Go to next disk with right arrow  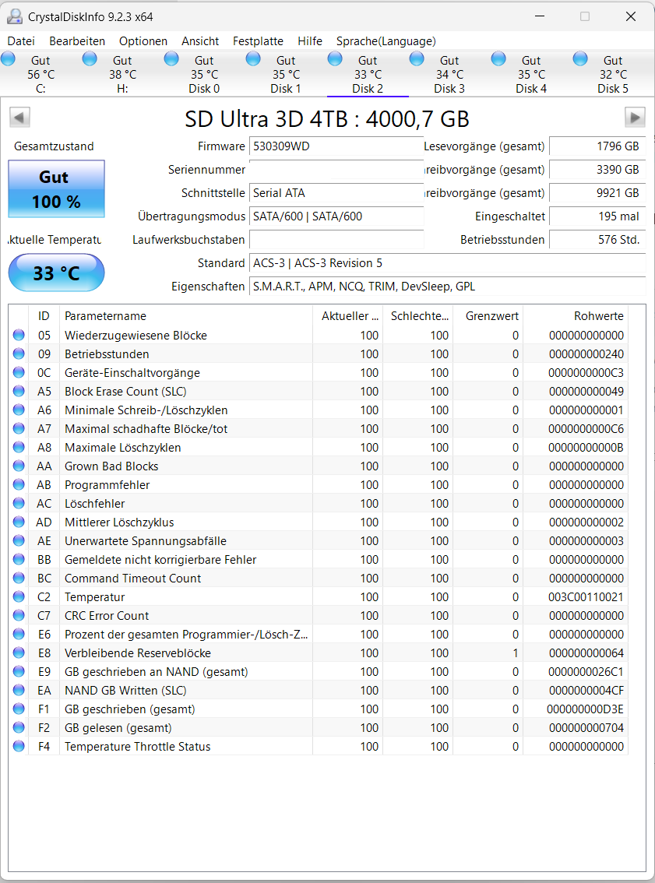coord(635,118)
